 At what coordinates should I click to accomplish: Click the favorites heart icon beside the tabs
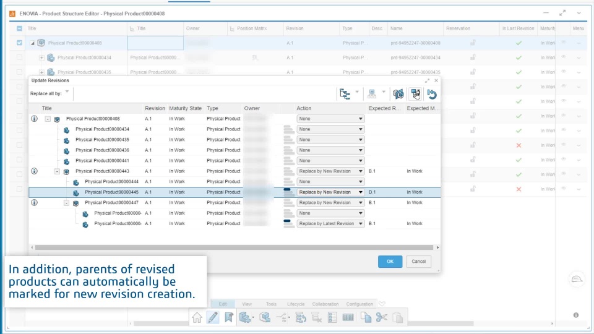382,304
